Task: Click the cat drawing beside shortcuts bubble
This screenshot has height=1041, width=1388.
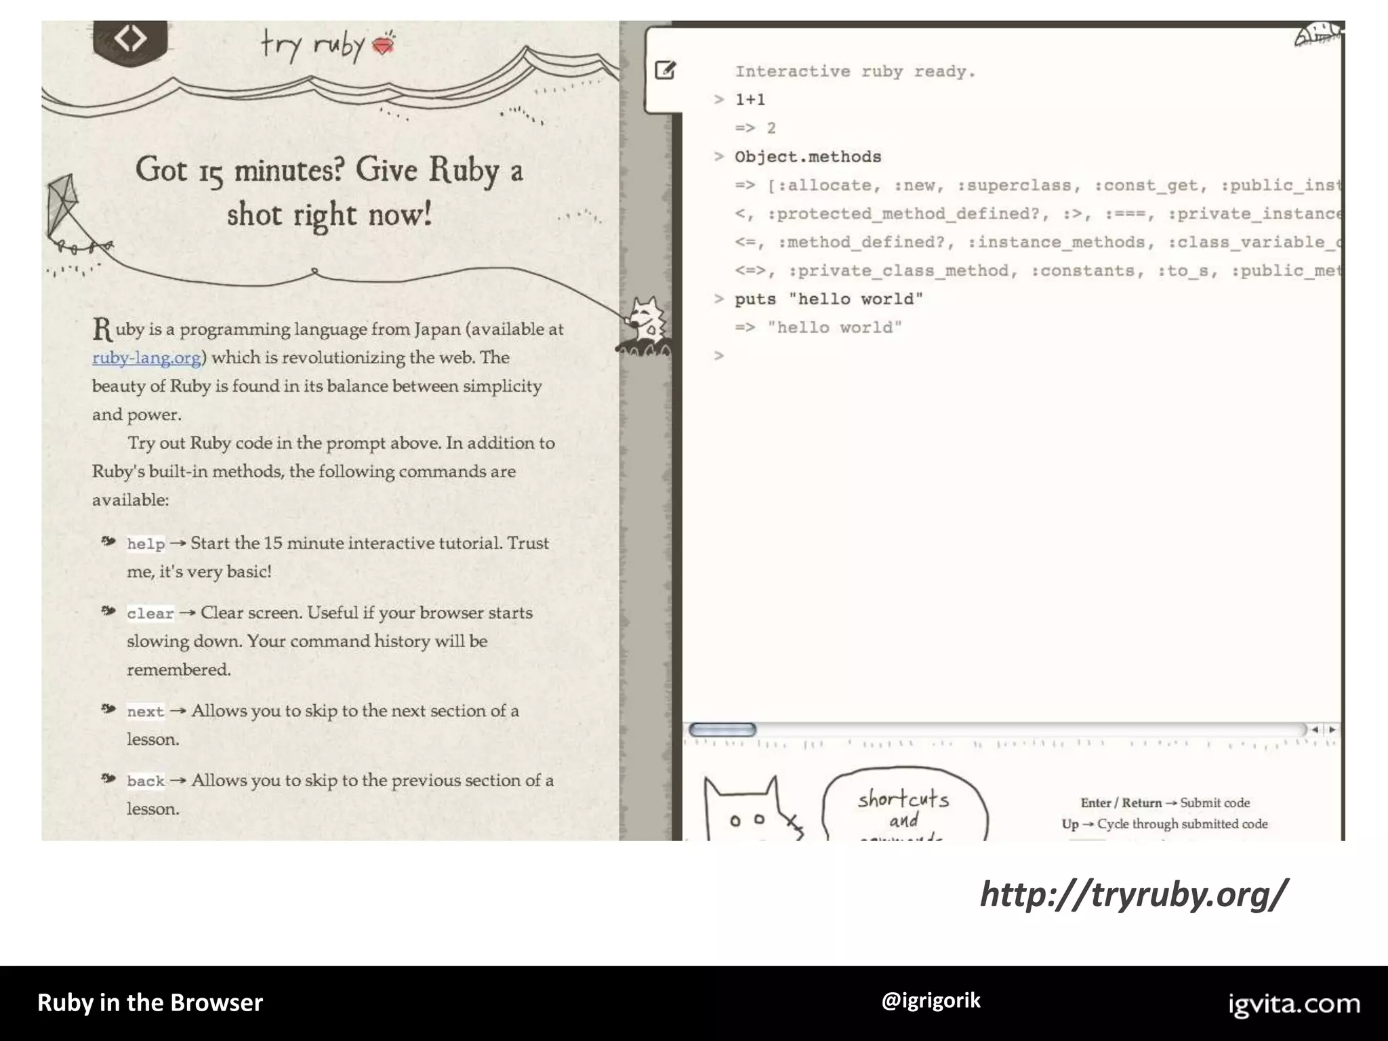Action: [752, 810]
